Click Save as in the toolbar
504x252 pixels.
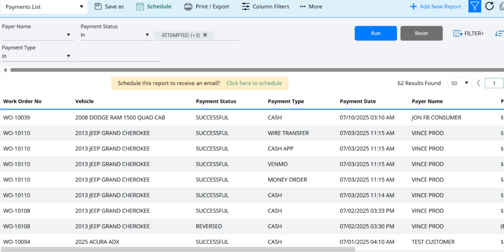point(114,7)
